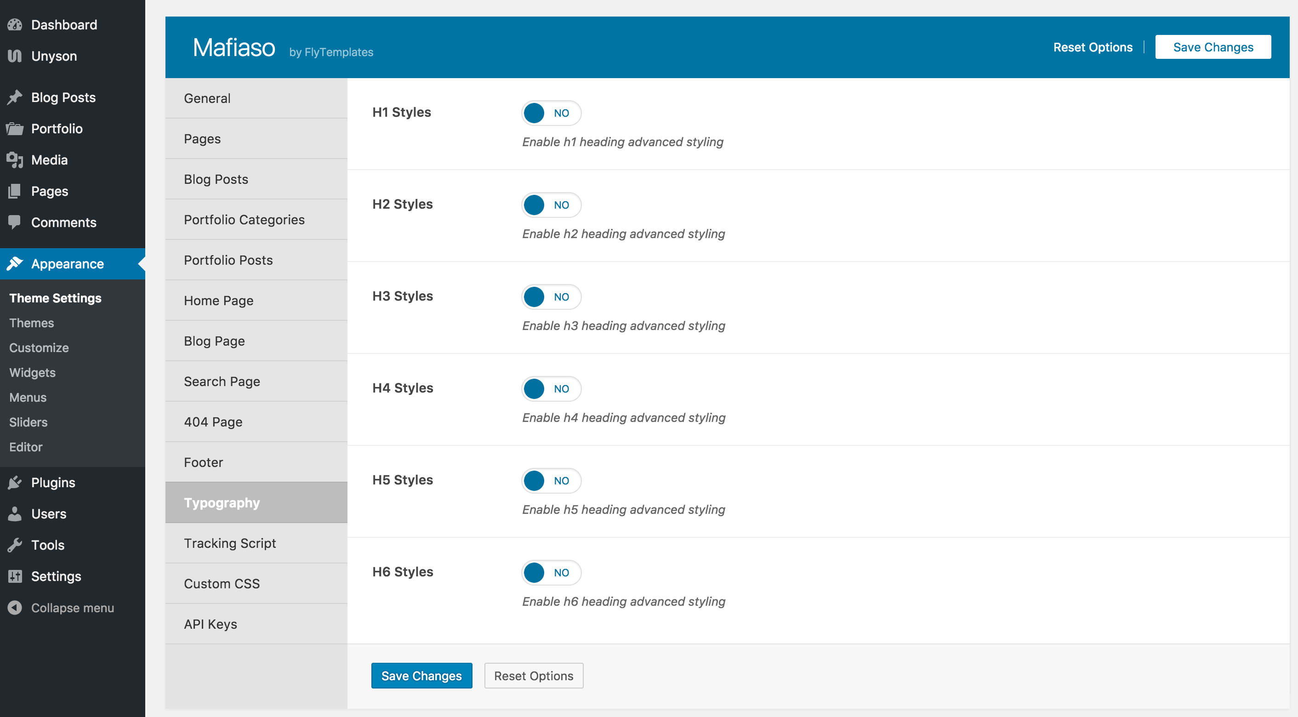Collapse the admin menu with arrow icon

click(x=15, y=608)
